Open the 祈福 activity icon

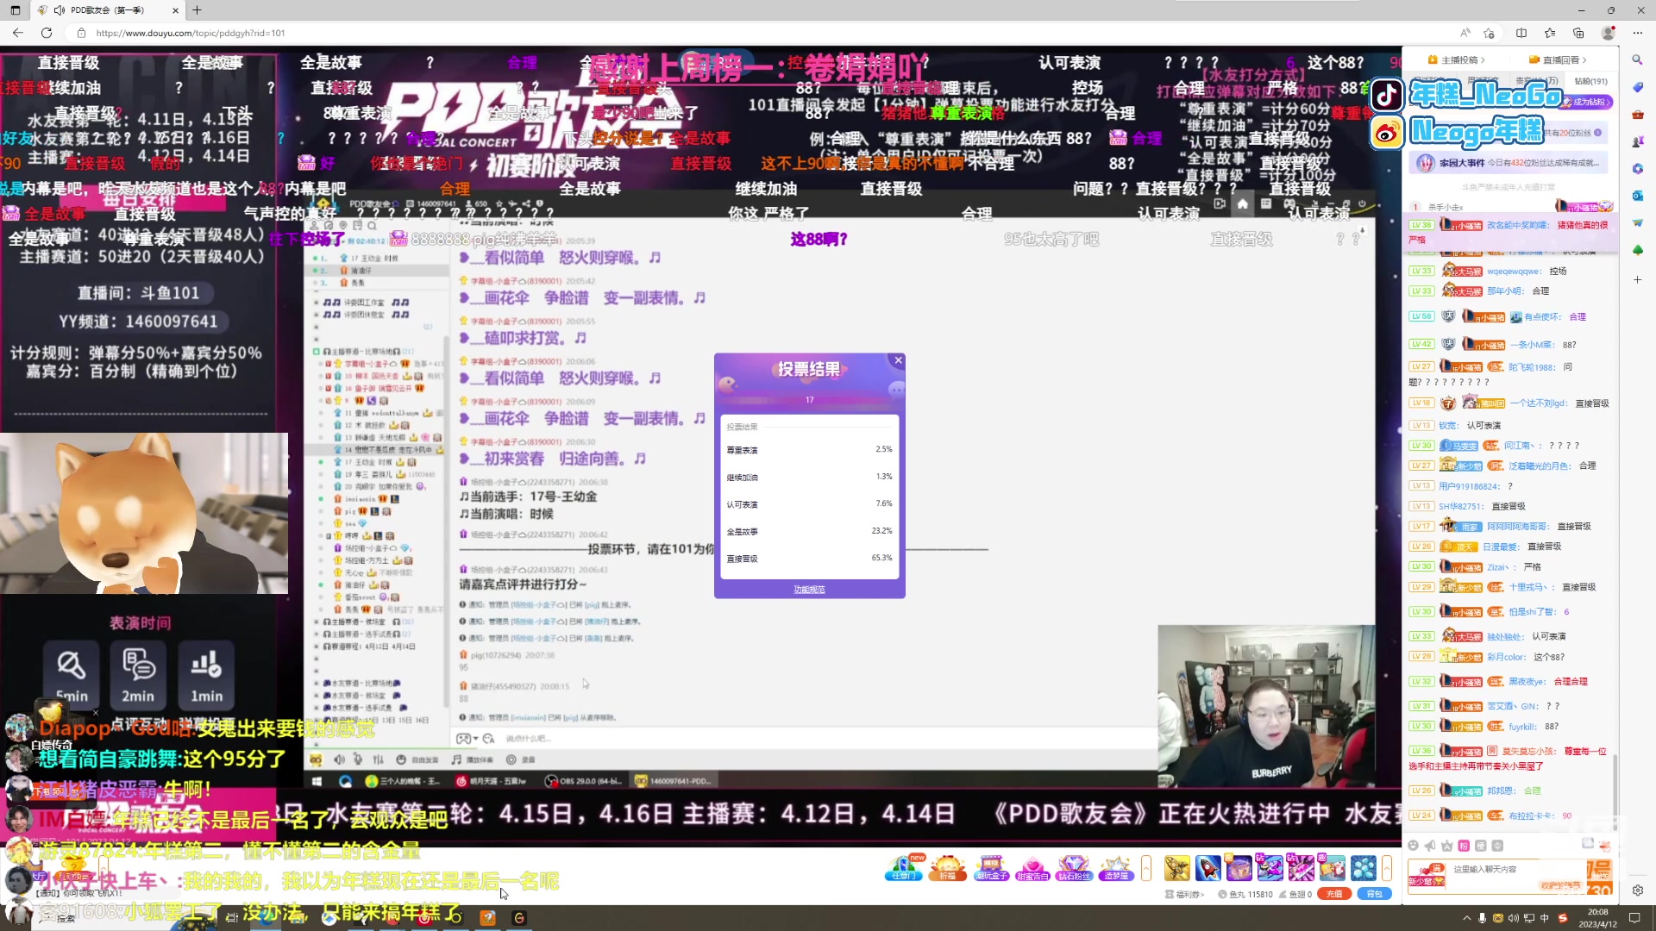[x=948, y=868]
